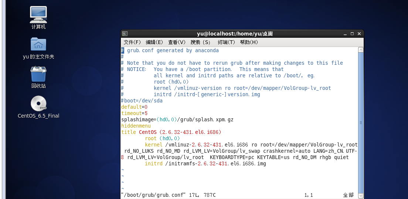Screen dimensions: 408x199
Task: Open the 文件(F) menu
Action: [132, 42]
